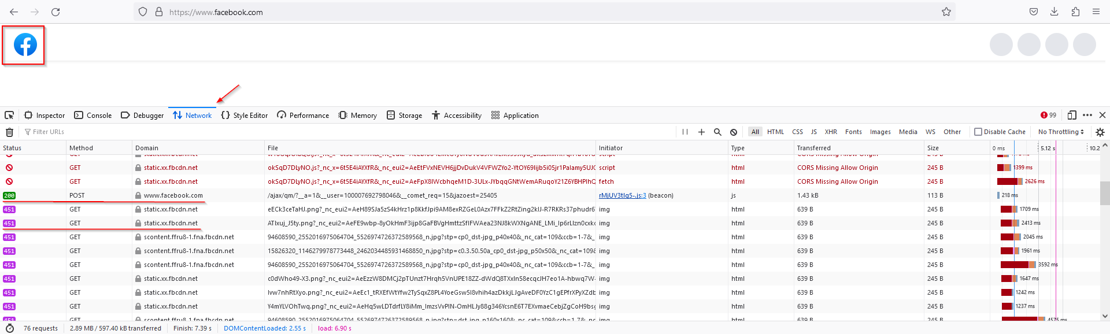Select the Network tab
The height and width of the screenshot is (334, 1110).
pyautogui.click(x=193, y=115)
